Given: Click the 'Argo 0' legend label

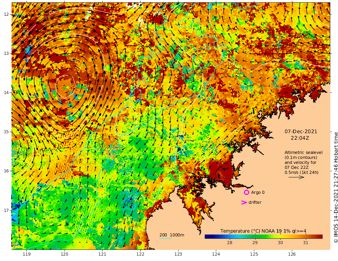Looking at the screenshot, I should coord(258,192).
